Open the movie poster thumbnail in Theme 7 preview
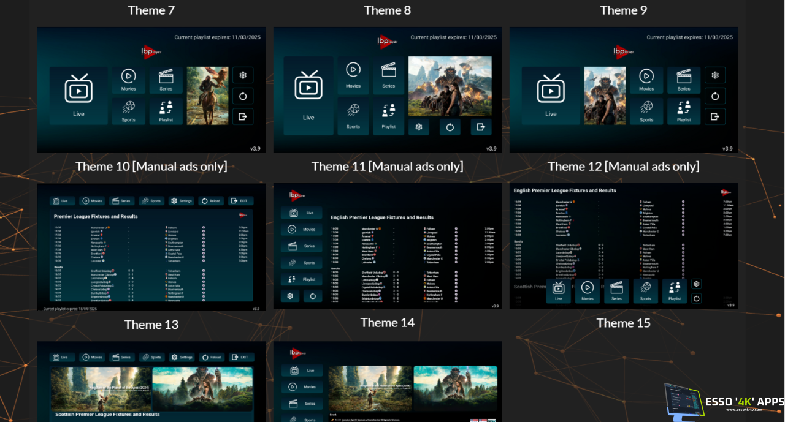 (207, 96)
